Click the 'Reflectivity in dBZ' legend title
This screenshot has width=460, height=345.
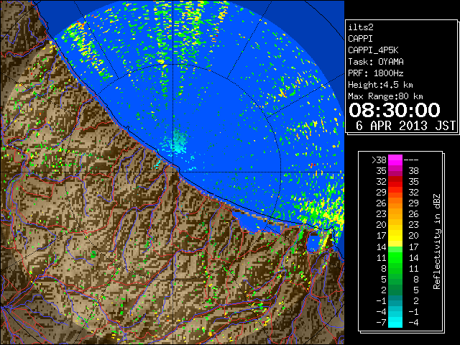(436, 241)
